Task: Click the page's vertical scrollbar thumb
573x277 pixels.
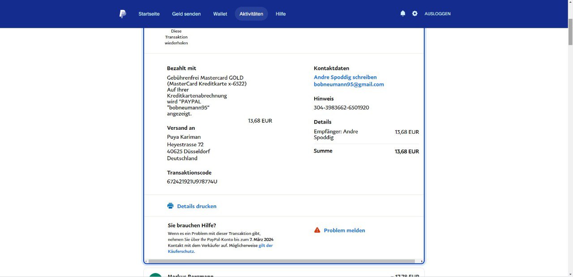Action: [x=570, y=32]
